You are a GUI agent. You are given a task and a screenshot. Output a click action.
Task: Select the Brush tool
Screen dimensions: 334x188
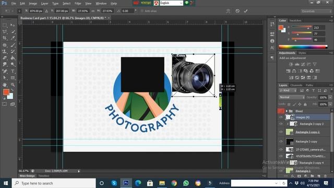point(13,45)
